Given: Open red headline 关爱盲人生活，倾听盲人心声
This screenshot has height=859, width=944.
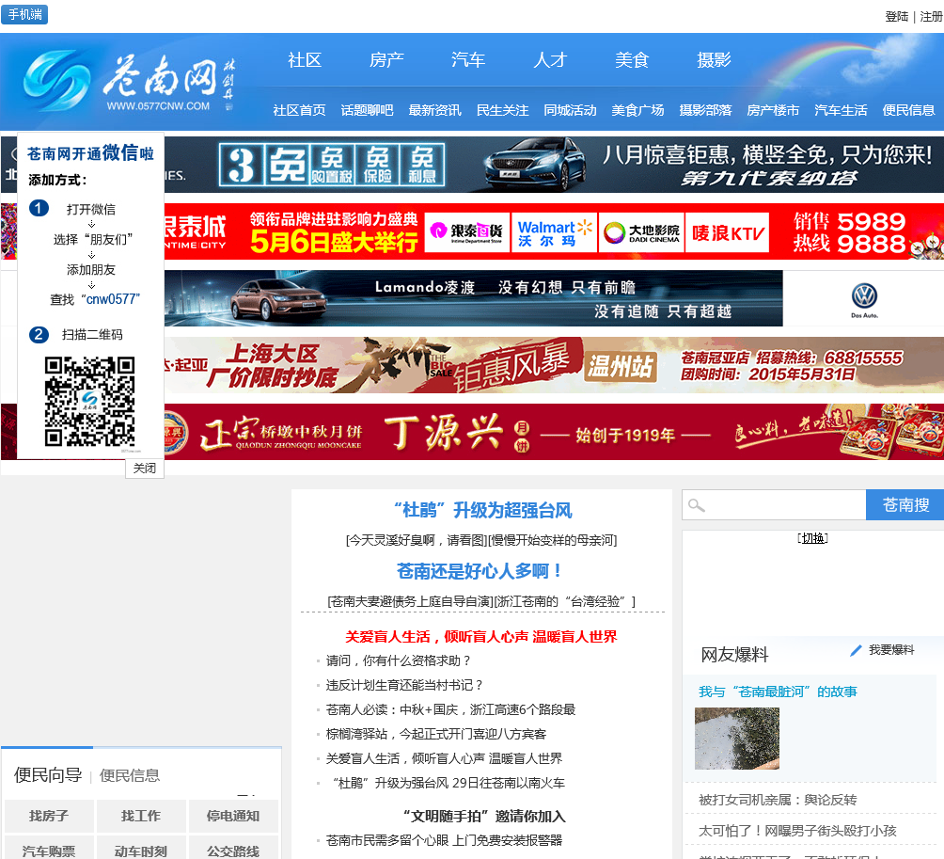Looking at the screenshot, I should point(481,637).
